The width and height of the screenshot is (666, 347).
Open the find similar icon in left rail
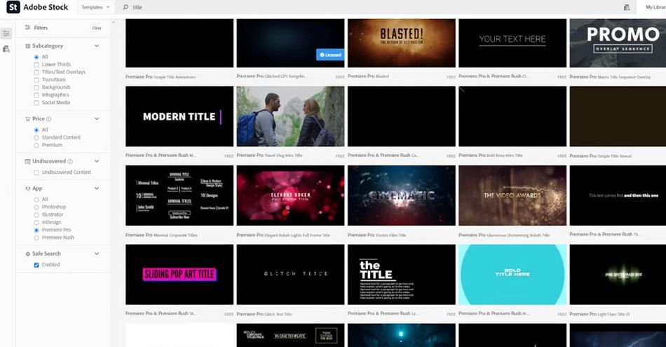6,49
